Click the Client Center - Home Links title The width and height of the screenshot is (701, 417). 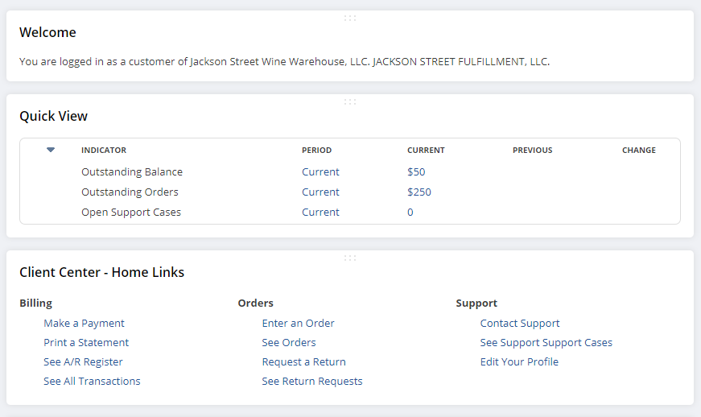point(101,272)
